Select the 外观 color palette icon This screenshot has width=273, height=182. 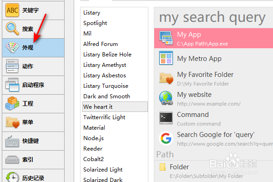coord(12,47)
